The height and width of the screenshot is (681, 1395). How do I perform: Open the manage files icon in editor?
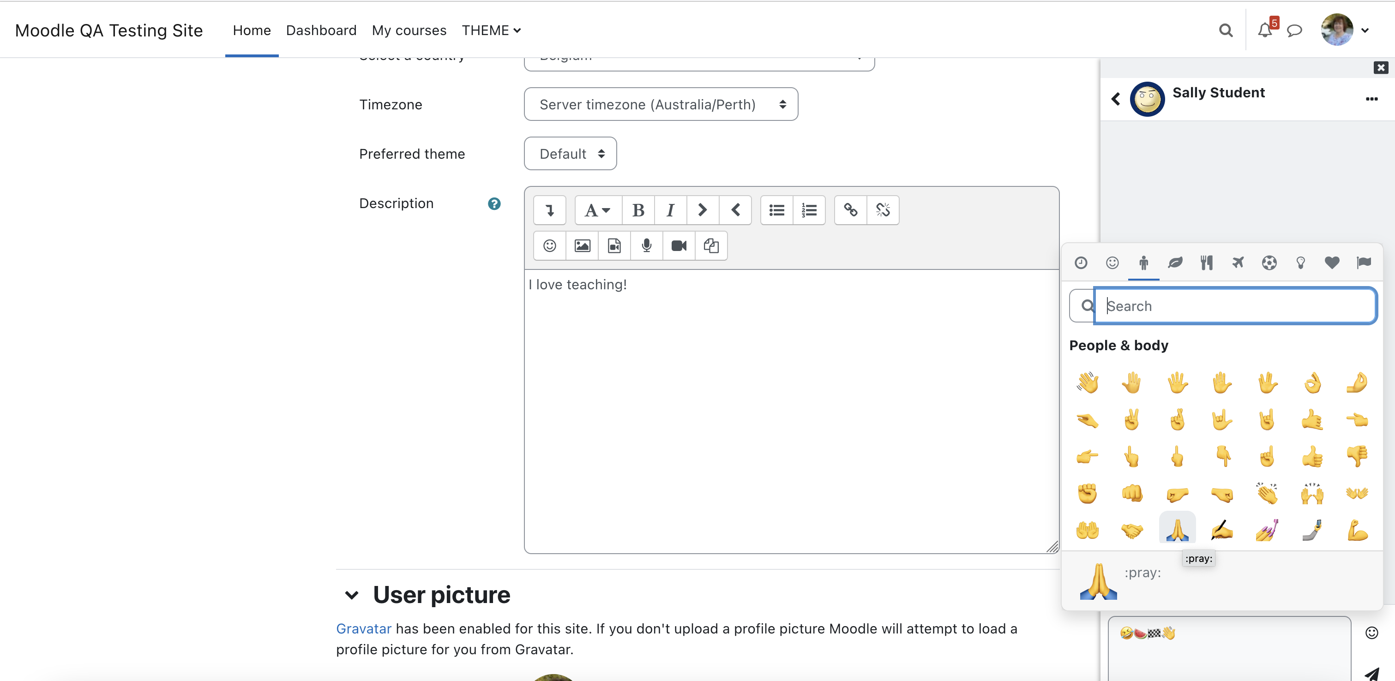click(711, 246)
